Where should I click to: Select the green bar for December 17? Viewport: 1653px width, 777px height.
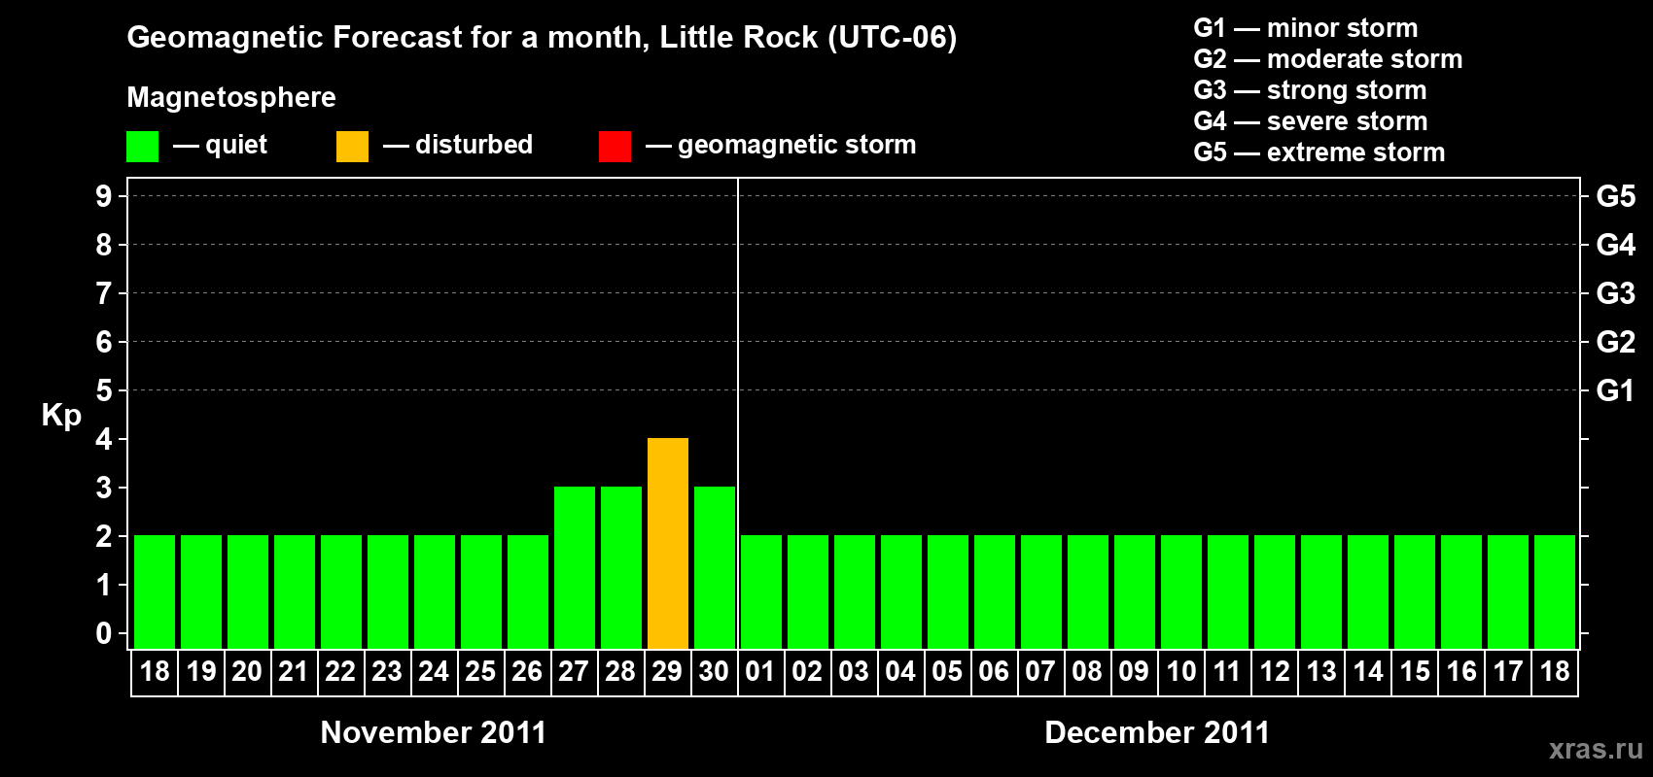click(1508, 591)
